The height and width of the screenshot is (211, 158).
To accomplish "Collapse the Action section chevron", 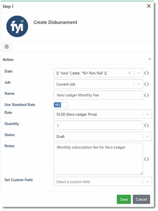I will point(150,59).
